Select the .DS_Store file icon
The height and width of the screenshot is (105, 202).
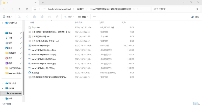(x=30, y=27)
